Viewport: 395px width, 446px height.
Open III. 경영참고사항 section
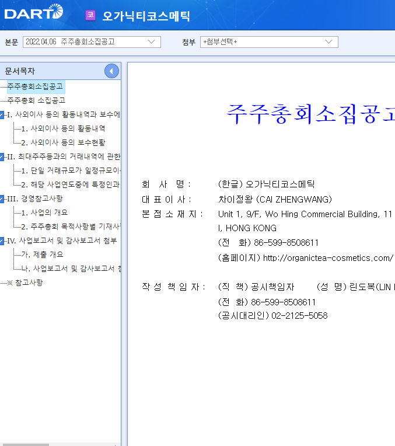click(x=34, y=198)
